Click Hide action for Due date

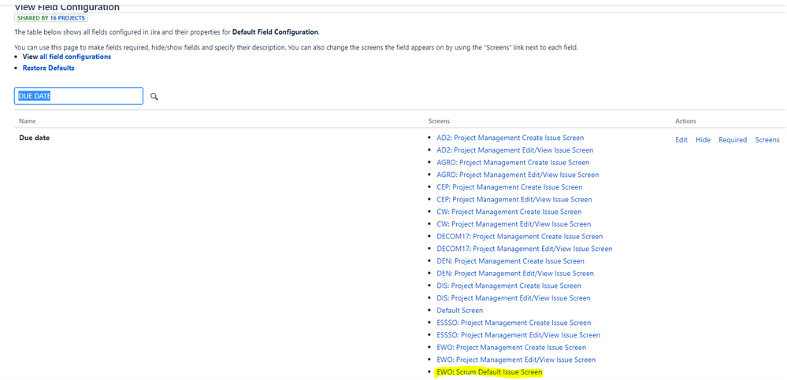click(x=703, y=140)
